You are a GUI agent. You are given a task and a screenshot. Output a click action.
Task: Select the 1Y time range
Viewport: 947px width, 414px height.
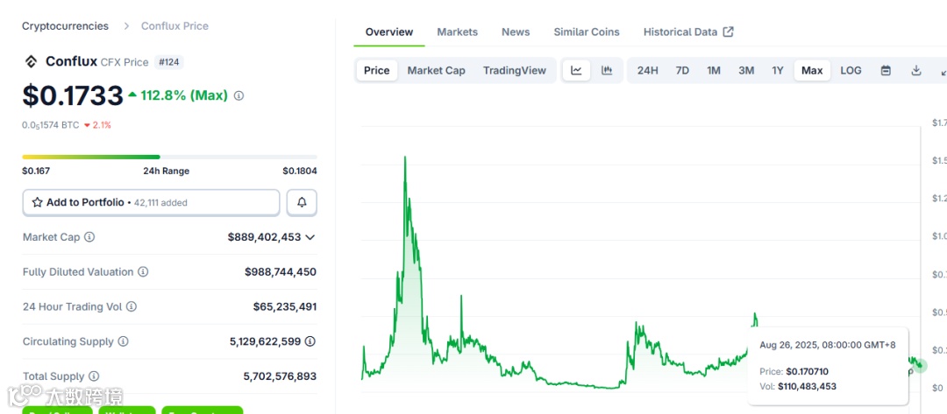tap(777, 71)
